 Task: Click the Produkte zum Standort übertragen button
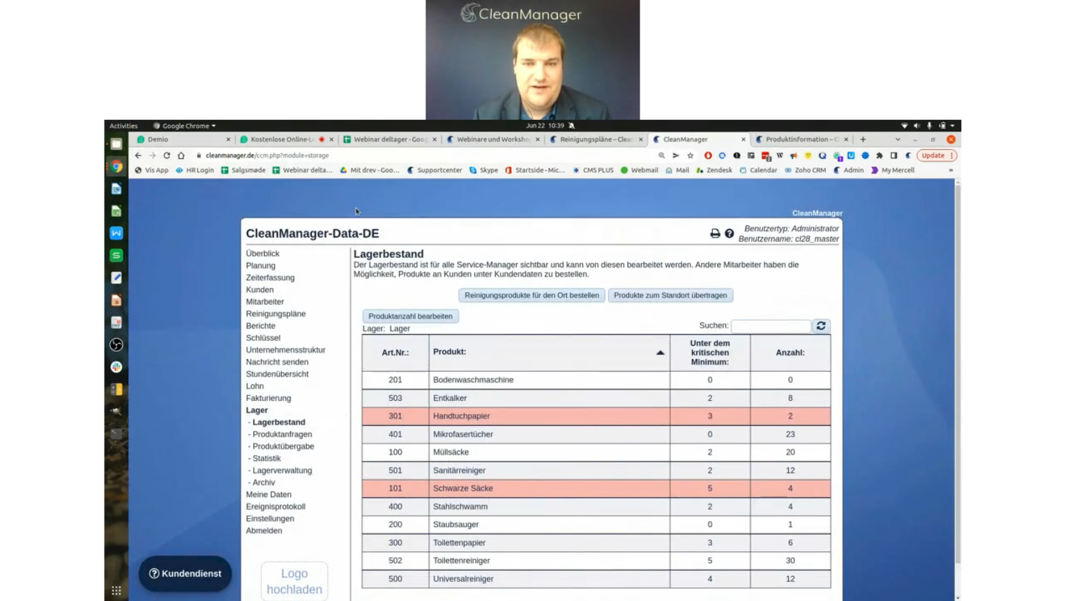click(x=671, y=295)
